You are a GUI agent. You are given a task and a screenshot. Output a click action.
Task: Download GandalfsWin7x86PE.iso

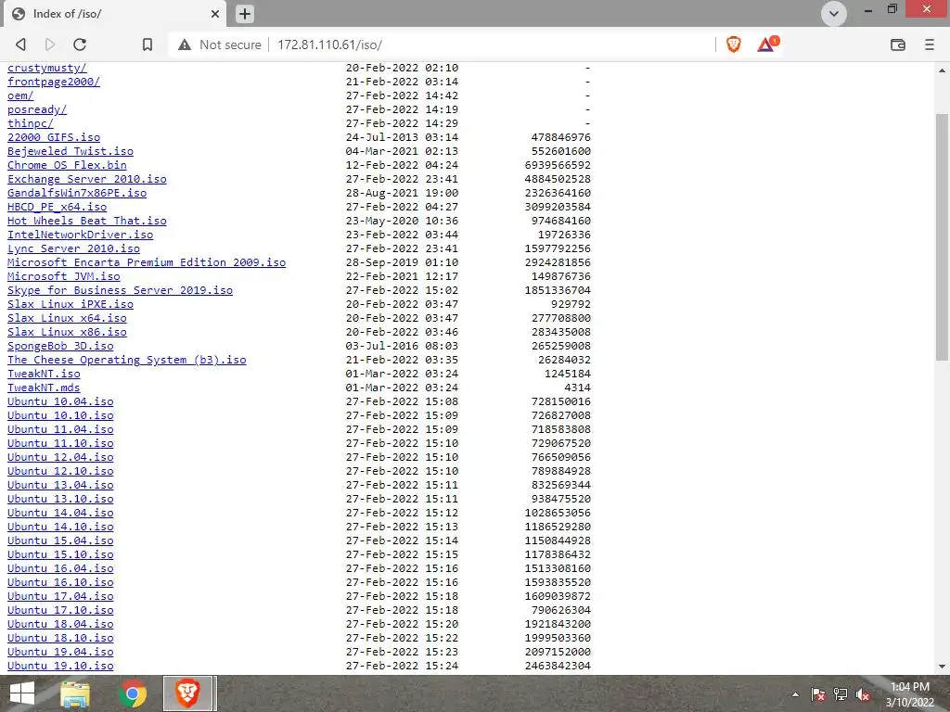(77, 193)
